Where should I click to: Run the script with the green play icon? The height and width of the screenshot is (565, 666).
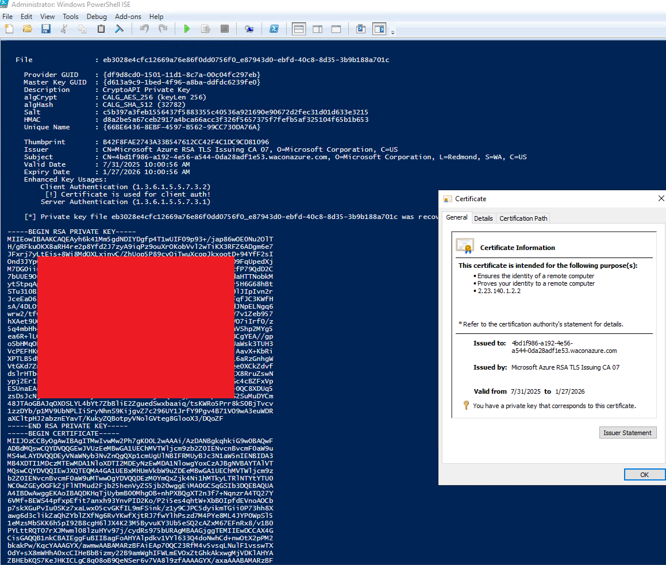click(187, 29)
